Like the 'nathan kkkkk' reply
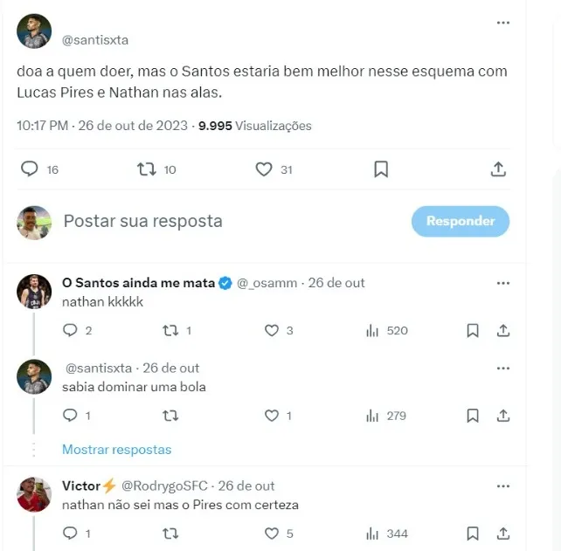 [272, 330]
